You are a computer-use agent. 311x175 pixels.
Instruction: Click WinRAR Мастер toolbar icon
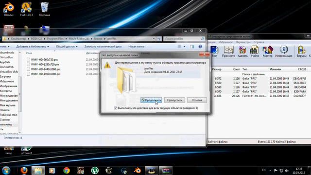[268, 52]
